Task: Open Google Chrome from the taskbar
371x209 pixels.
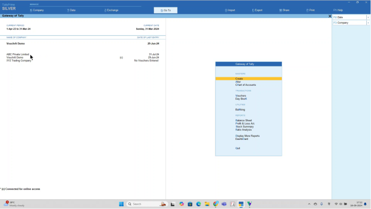Action: pyautogui.click(x=216, y=204)
